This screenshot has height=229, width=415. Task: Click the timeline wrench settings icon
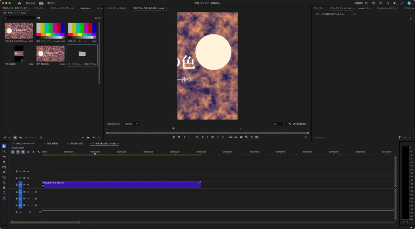point(39,152)
